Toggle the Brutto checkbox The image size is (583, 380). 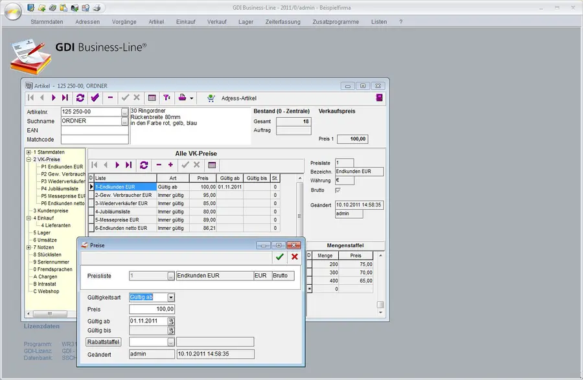pyautogui.click(x=338, y=190)
